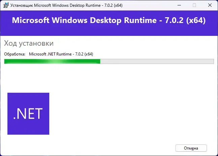Click the installer icon in the title bar
This screenshot has width=218, height=156.
[6, 5]
